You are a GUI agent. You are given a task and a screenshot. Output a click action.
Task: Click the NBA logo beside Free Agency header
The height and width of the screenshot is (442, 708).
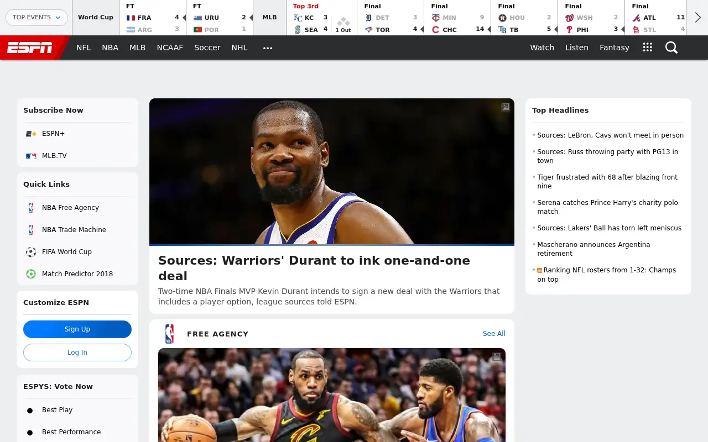tap(169, 334)
